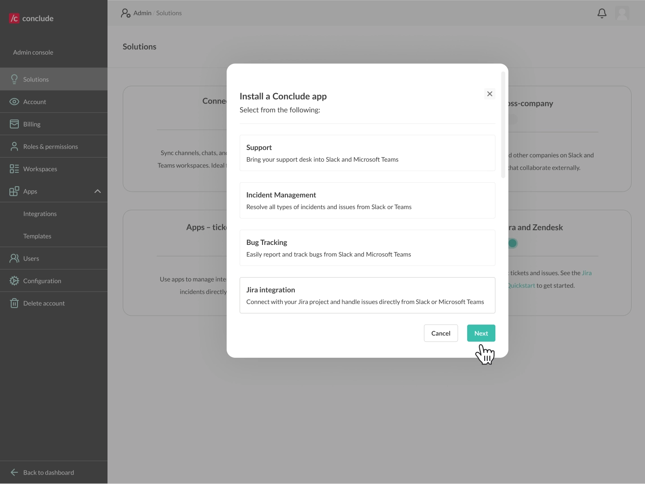Screen dimensions: 645x484
Task: Close the Install a Conclude app dialog
Action: pos(490,94)
